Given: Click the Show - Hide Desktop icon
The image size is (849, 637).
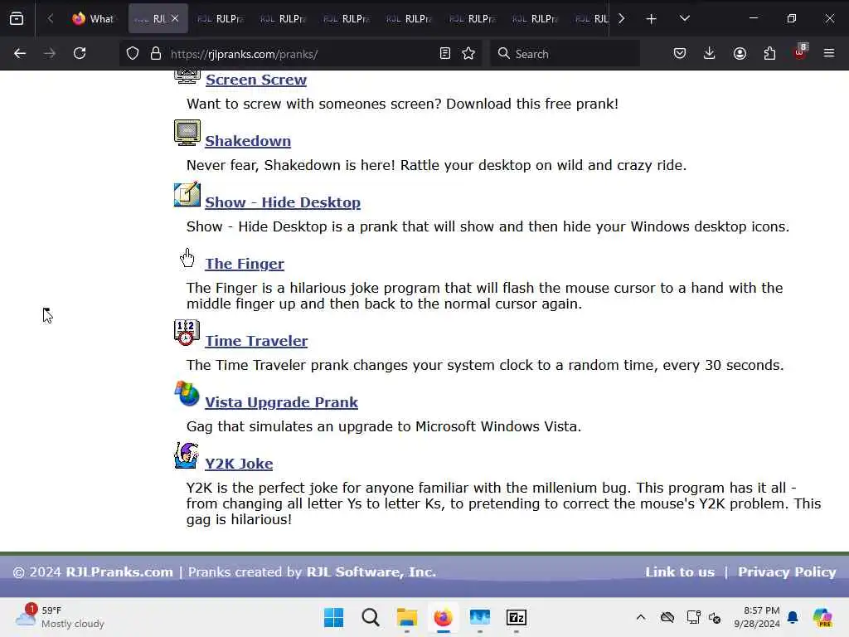Looking at the screenshot, I should [x=187, y=194].
